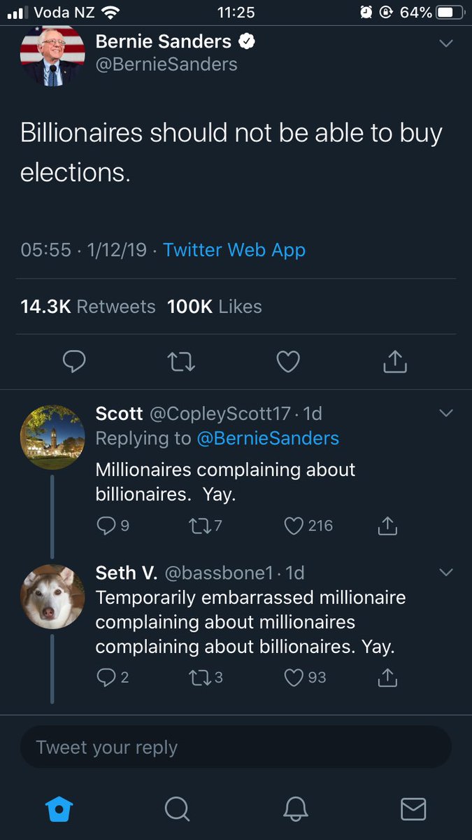This screenshot has height=840, width=472.
Task: Like Seth V.'s reply with 93 likes
Action: [294, 677]
